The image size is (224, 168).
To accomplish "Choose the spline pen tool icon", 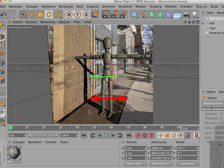I will [x=143, y=15].
